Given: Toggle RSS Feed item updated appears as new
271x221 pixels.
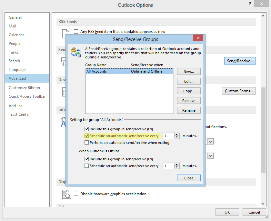Looking at the screenshot, I should (x=76, y=31).
